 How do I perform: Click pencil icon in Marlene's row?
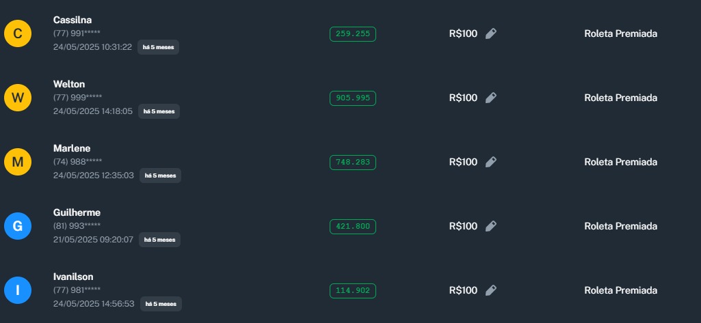point(491,162)
